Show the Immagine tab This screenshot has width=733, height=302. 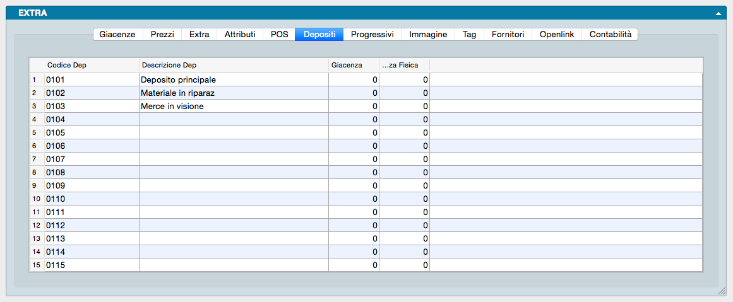point(428,35)
